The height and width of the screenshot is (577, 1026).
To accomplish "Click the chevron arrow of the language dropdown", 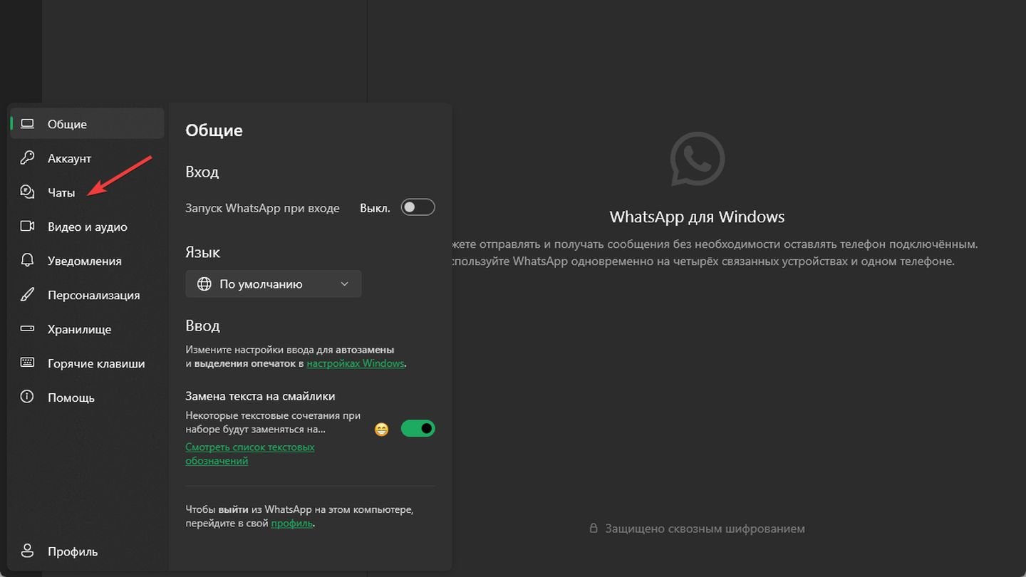I will click(345, 284).
